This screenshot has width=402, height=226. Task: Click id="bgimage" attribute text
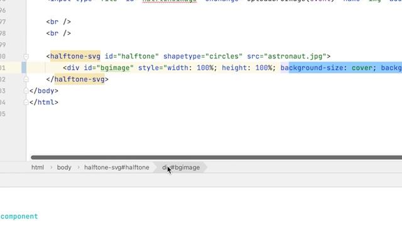point(109,68)
